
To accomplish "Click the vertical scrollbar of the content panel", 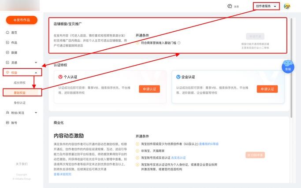I will 291,68.
